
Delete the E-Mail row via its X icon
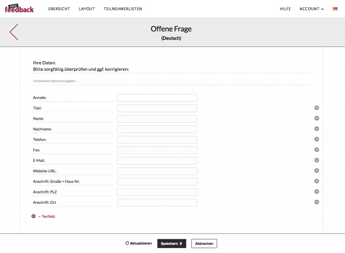pos(317,160)
